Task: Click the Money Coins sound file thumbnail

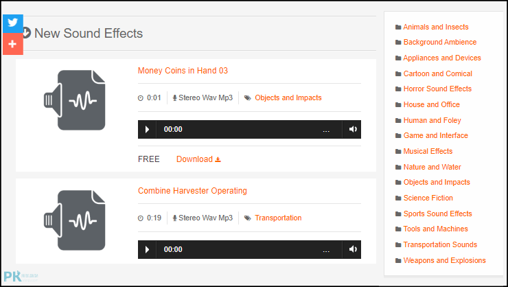Action: pos(75,100)
